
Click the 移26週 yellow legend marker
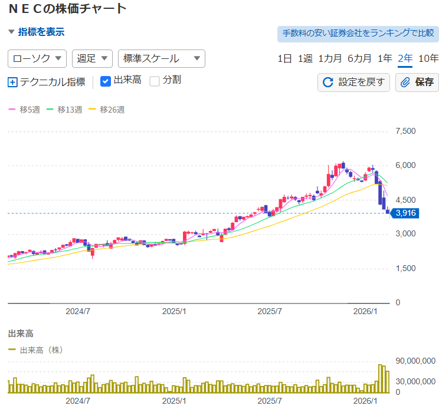point(92,110)
